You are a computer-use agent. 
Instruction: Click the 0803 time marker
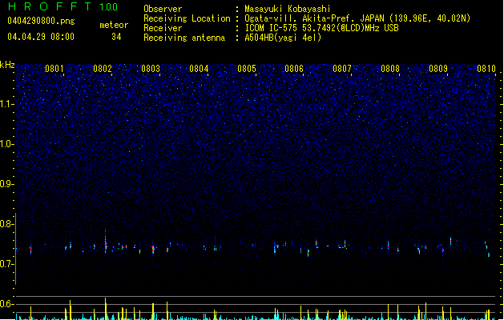click(151, 69)
